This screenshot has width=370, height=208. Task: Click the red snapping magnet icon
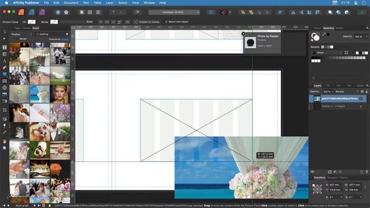pos(224,12)
